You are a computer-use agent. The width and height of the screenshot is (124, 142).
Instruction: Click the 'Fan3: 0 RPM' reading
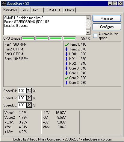(14, 54)
